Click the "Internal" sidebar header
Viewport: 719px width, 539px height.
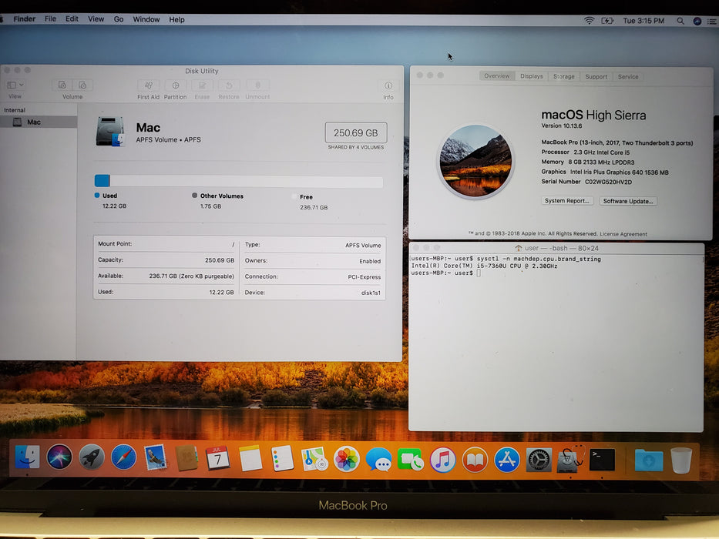point(15,110)
